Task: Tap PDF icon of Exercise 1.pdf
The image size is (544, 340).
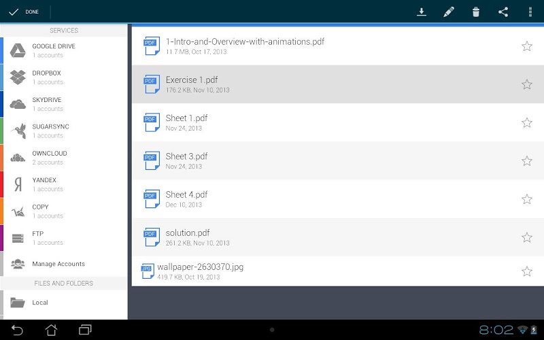Action: click(152, 84)
